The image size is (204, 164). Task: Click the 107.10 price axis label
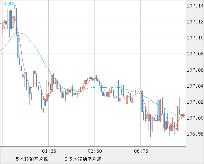(x=195, y=38)
